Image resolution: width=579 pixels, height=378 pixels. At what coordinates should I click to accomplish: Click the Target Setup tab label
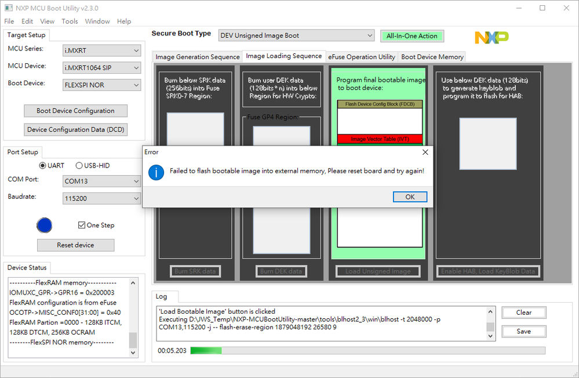[x=26, y=35]
